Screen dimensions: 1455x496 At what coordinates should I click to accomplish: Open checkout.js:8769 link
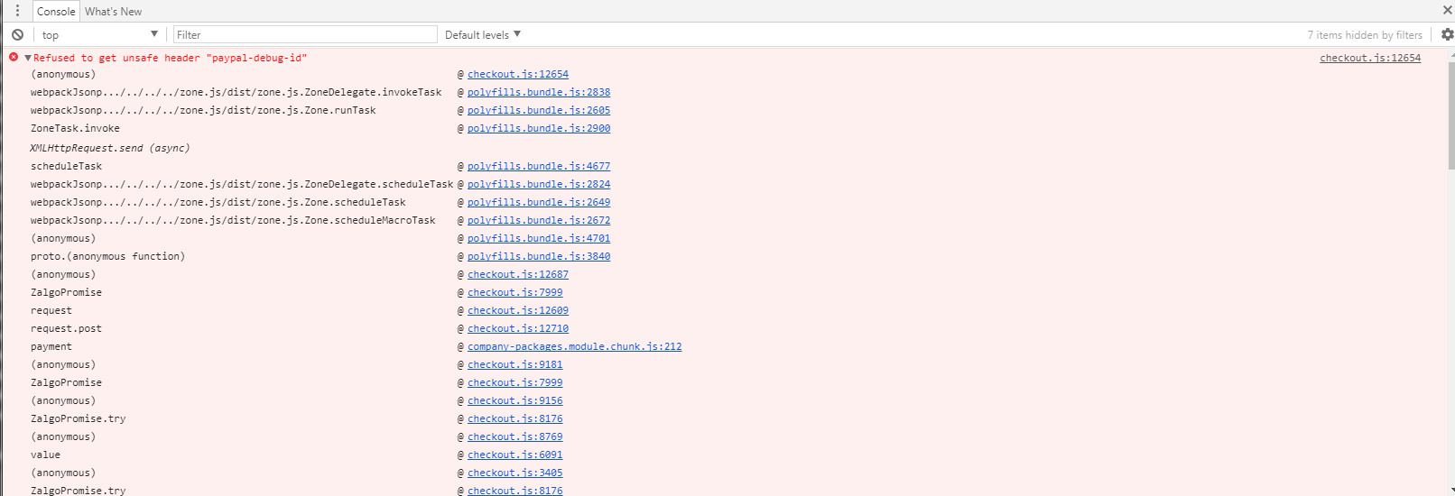click(515, 436)
